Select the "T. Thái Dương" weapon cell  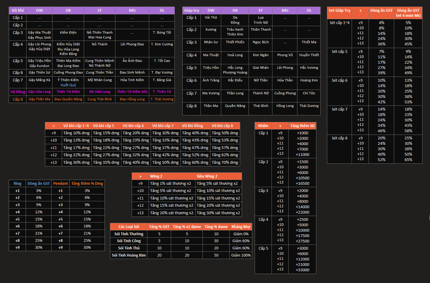click(162, 99)
